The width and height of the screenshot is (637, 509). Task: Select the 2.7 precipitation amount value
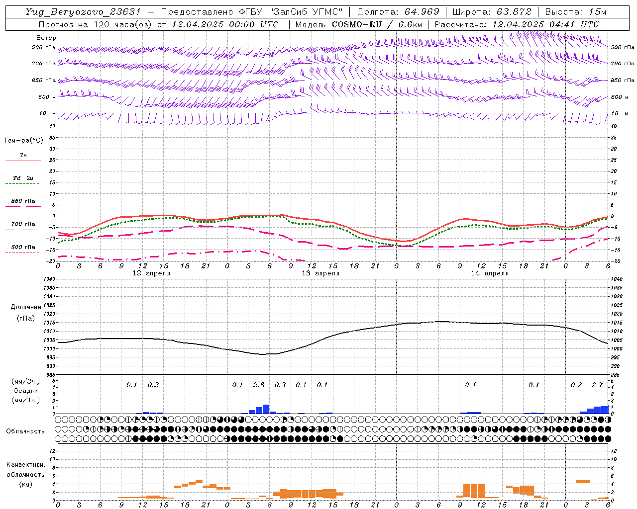(x=597, y=385)
